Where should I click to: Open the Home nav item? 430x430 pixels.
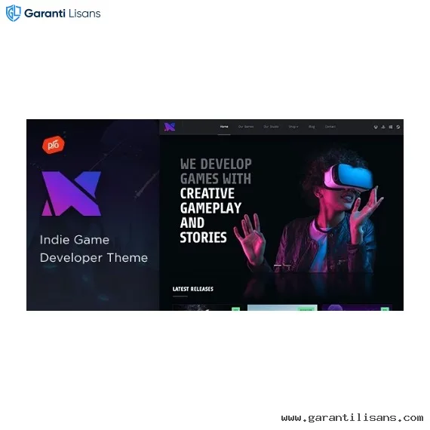[x=224, y=127]
